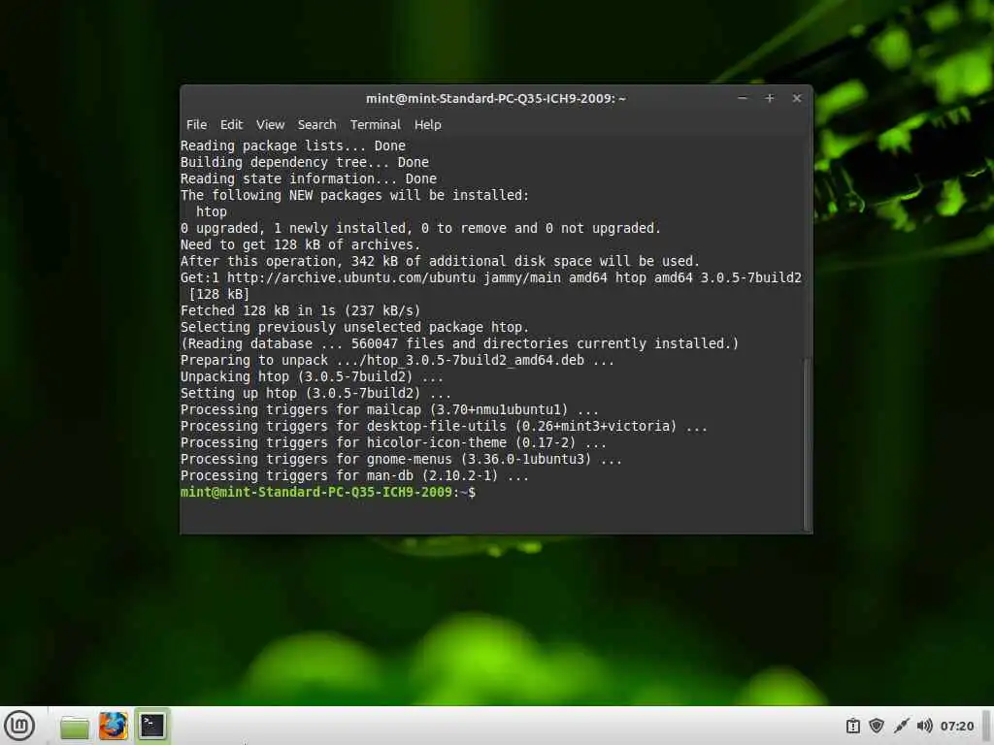Click 'Processing triggers for mailcap' line
The width and height of the screenshot is (994, 745).
pos(389,409)
